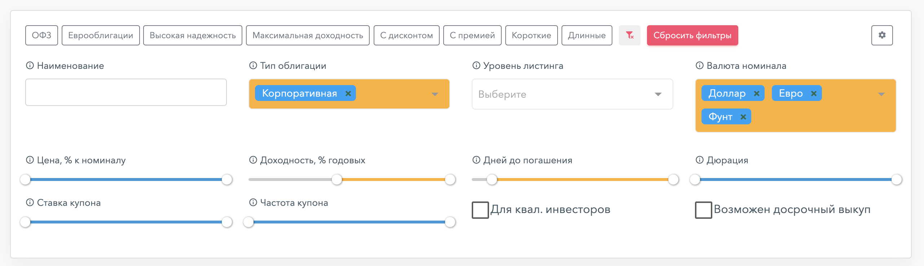Click left handle of Частота купона slider
The height and width of the screenshot is (266, 924).
click(x=248, y=222)
